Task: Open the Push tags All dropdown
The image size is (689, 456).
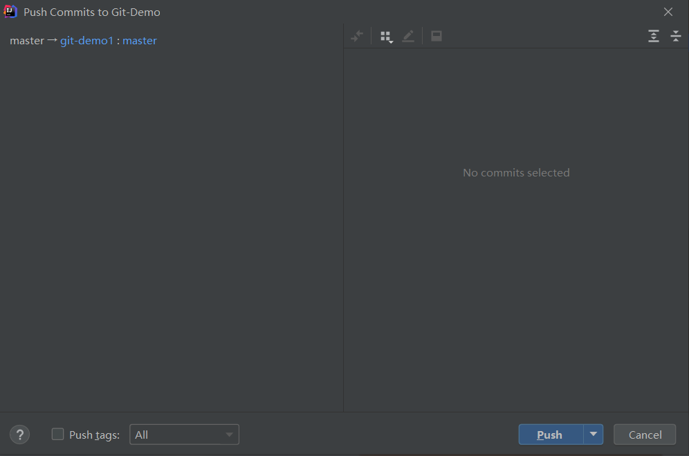Action: click(184, 435)
